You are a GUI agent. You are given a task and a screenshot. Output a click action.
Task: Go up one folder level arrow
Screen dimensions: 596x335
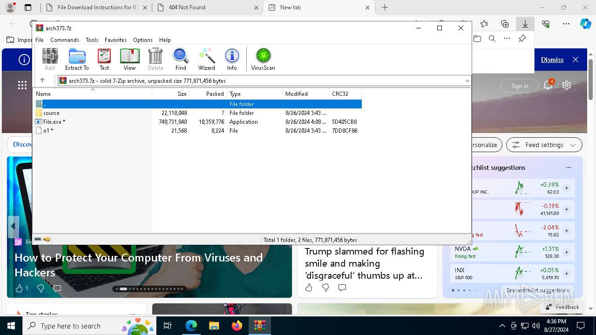click(x=42, y=80)
